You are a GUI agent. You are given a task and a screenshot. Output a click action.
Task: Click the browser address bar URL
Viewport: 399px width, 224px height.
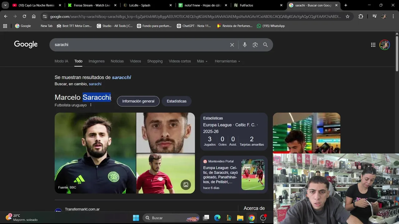click(x=195, y=16)
